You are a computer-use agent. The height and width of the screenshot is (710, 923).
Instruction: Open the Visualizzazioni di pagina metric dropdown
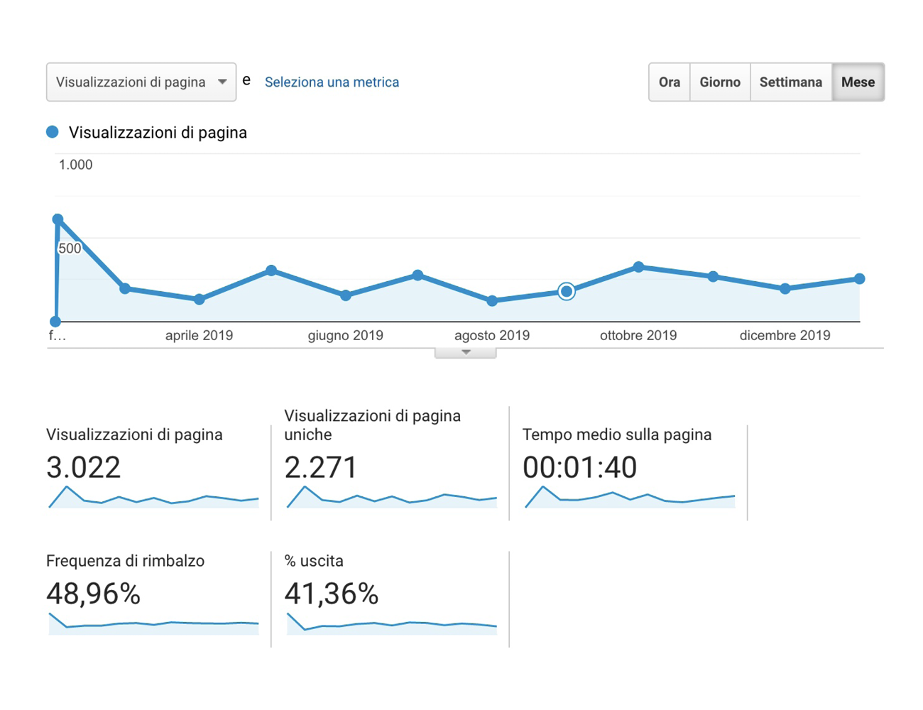(141, 82)
